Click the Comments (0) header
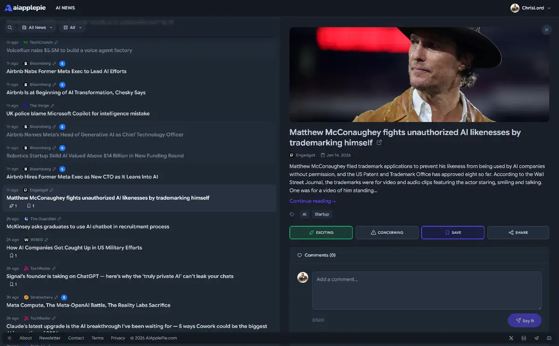559x346 pixels. 316,255
